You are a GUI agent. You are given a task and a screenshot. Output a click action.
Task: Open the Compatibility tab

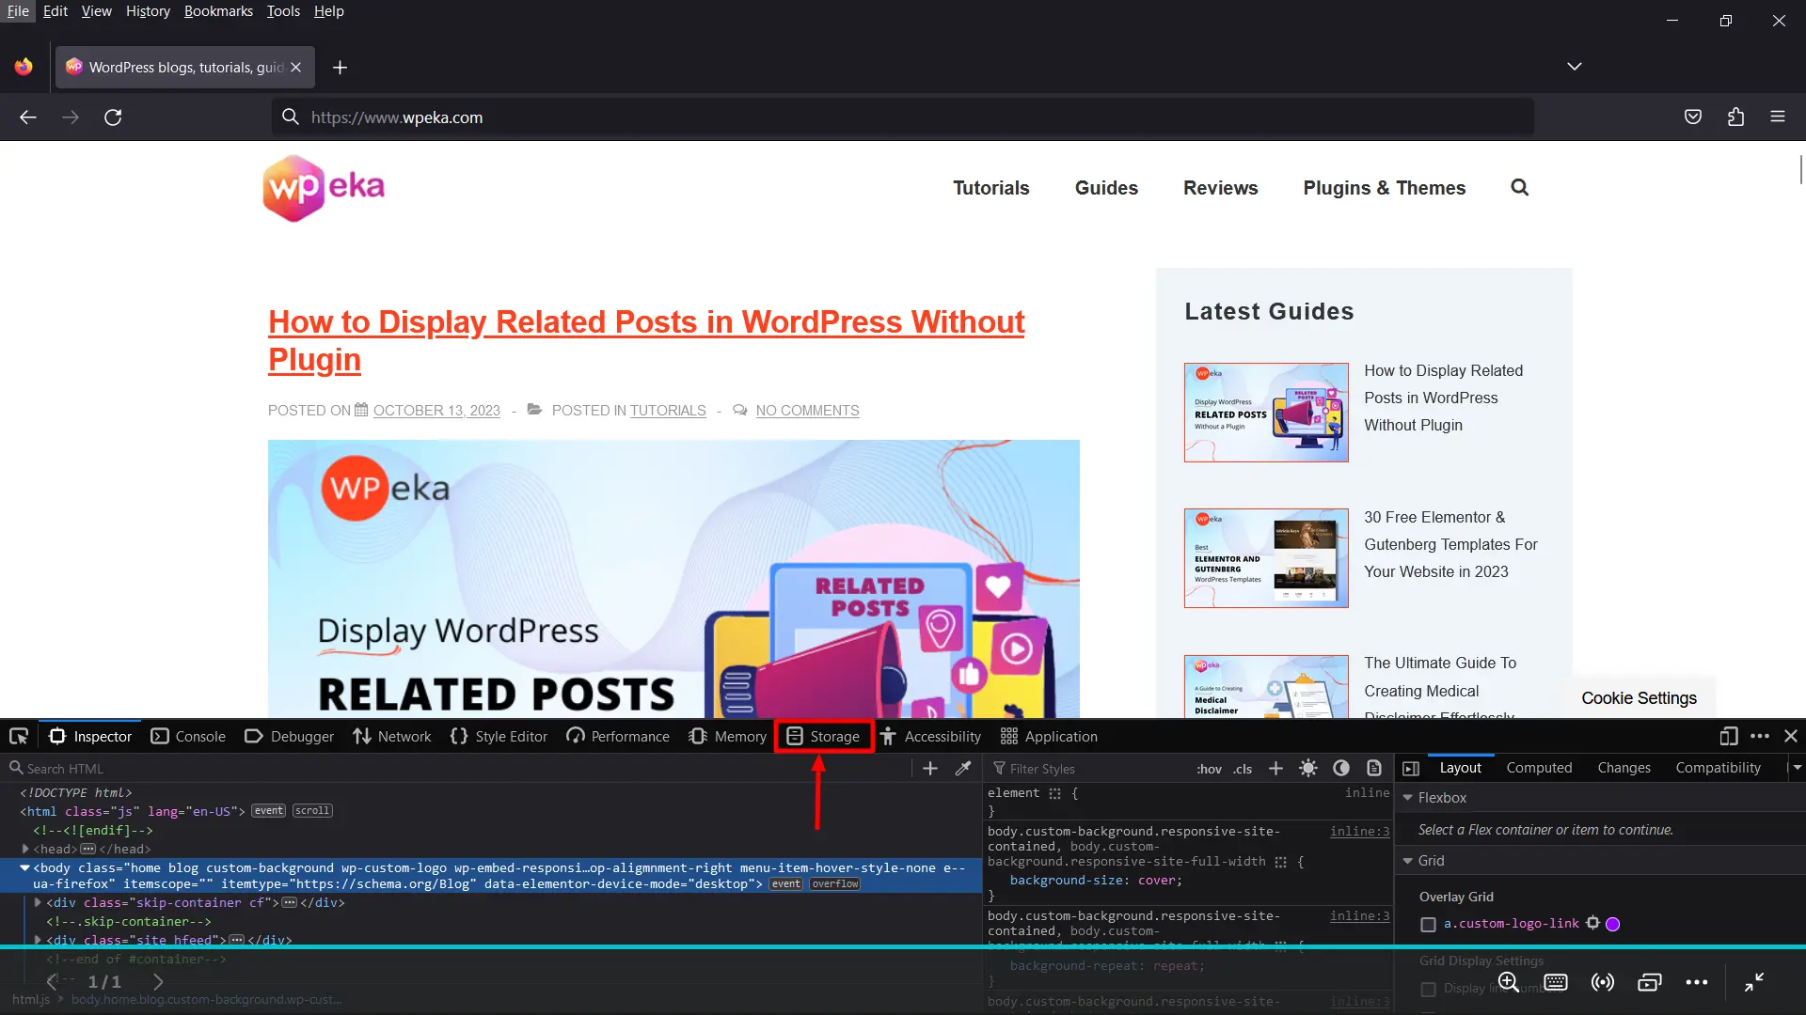(1718, 768)
